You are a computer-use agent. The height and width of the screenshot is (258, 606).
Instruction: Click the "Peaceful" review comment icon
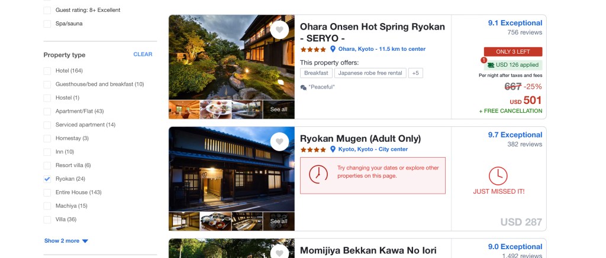304,87
